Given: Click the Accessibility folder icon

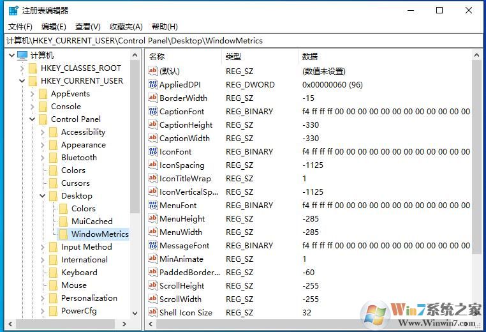Looking at the screenshot, I should click(x=53, y=132).
